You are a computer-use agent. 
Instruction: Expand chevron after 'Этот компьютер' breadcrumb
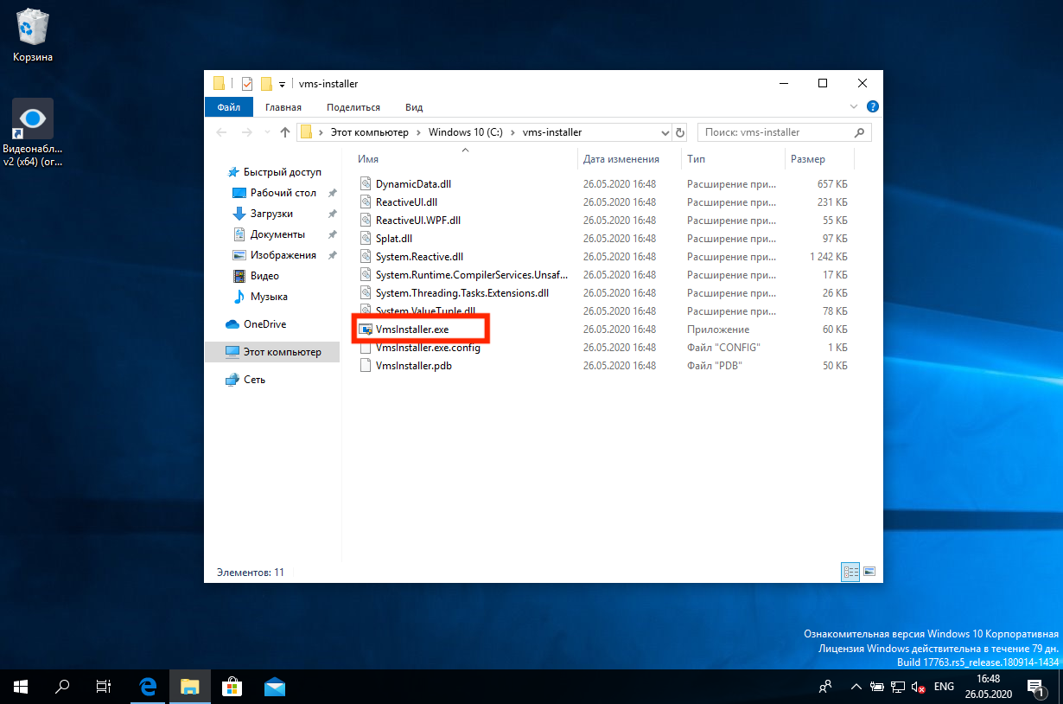tap(418, 132)
